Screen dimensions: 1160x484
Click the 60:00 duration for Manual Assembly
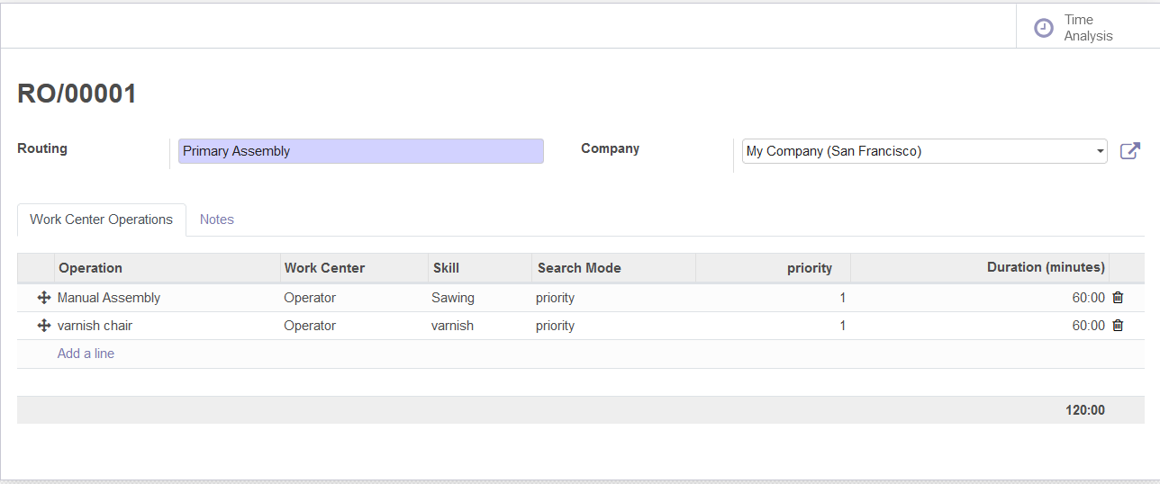(x=1088, y=298)
